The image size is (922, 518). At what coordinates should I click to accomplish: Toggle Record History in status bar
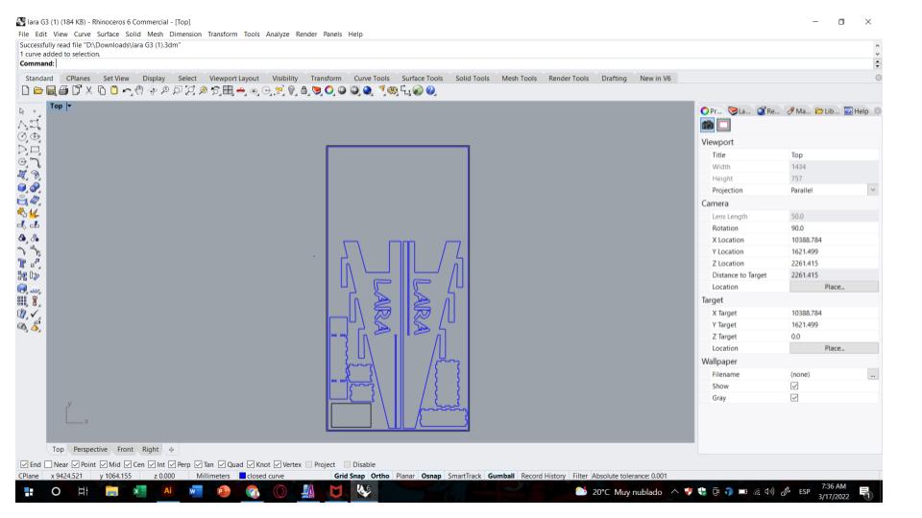[543, 476]
